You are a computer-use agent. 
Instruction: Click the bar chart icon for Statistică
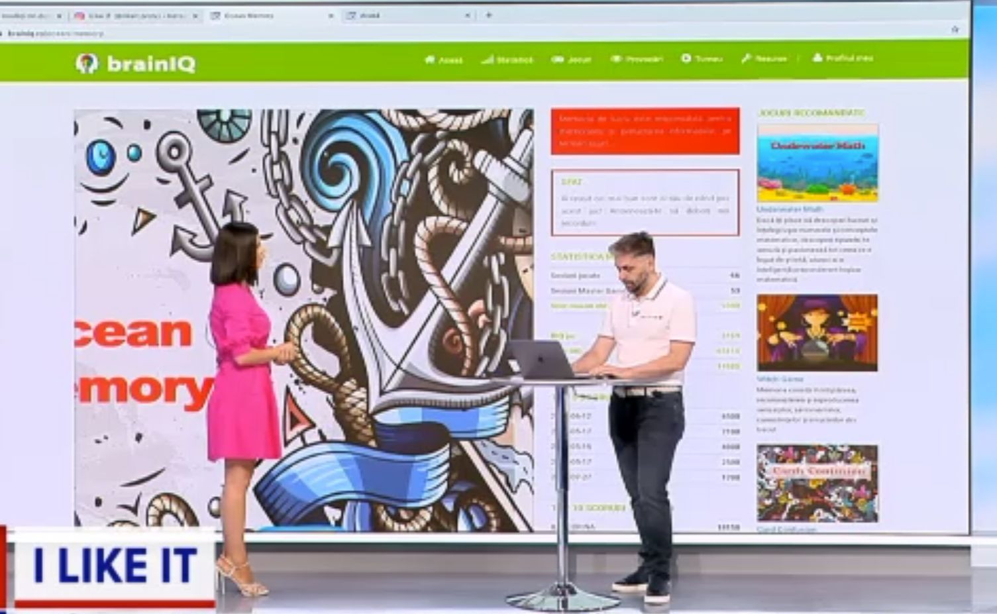pos(487,60)
